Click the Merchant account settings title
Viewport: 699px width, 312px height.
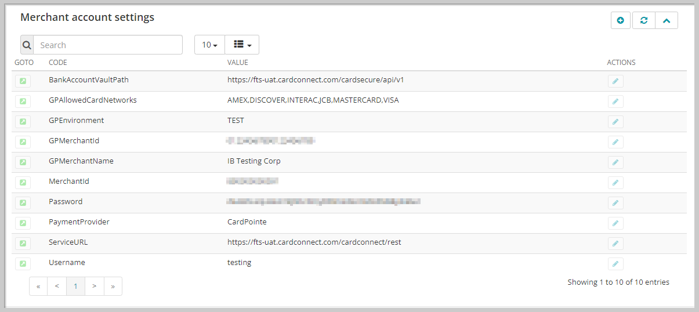(87, 17)
